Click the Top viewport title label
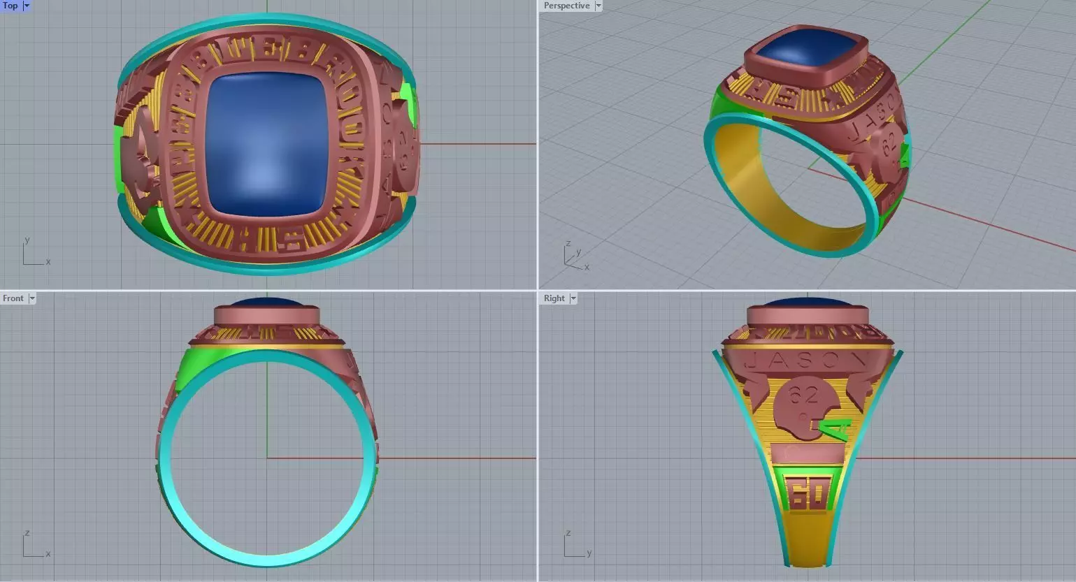Image resolution: width=1076 pixels, height=582 pixels. coord(10,6)
